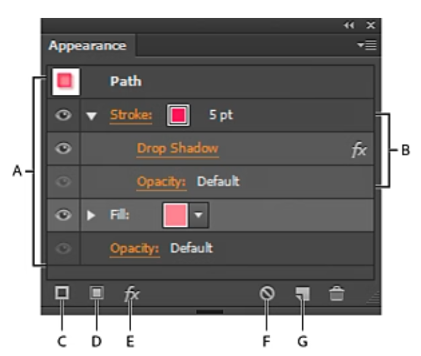Toggle visibility eye of the Stroke row
Image resolution: width=421 pixels, height=356 pixels.
point(64,115)
